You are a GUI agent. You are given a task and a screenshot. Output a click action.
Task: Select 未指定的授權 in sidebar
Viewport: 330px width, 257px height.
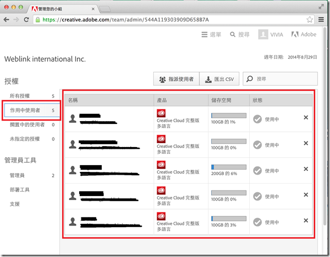32,139
